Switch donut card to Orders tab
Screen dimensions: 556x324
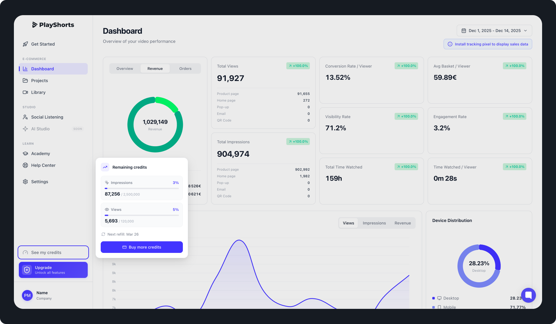pos(185,69)
